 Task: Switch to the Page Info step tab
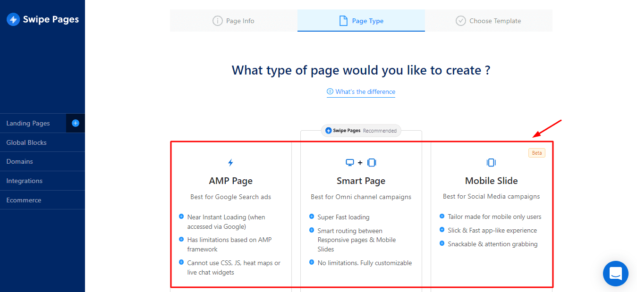coord(234,21)
